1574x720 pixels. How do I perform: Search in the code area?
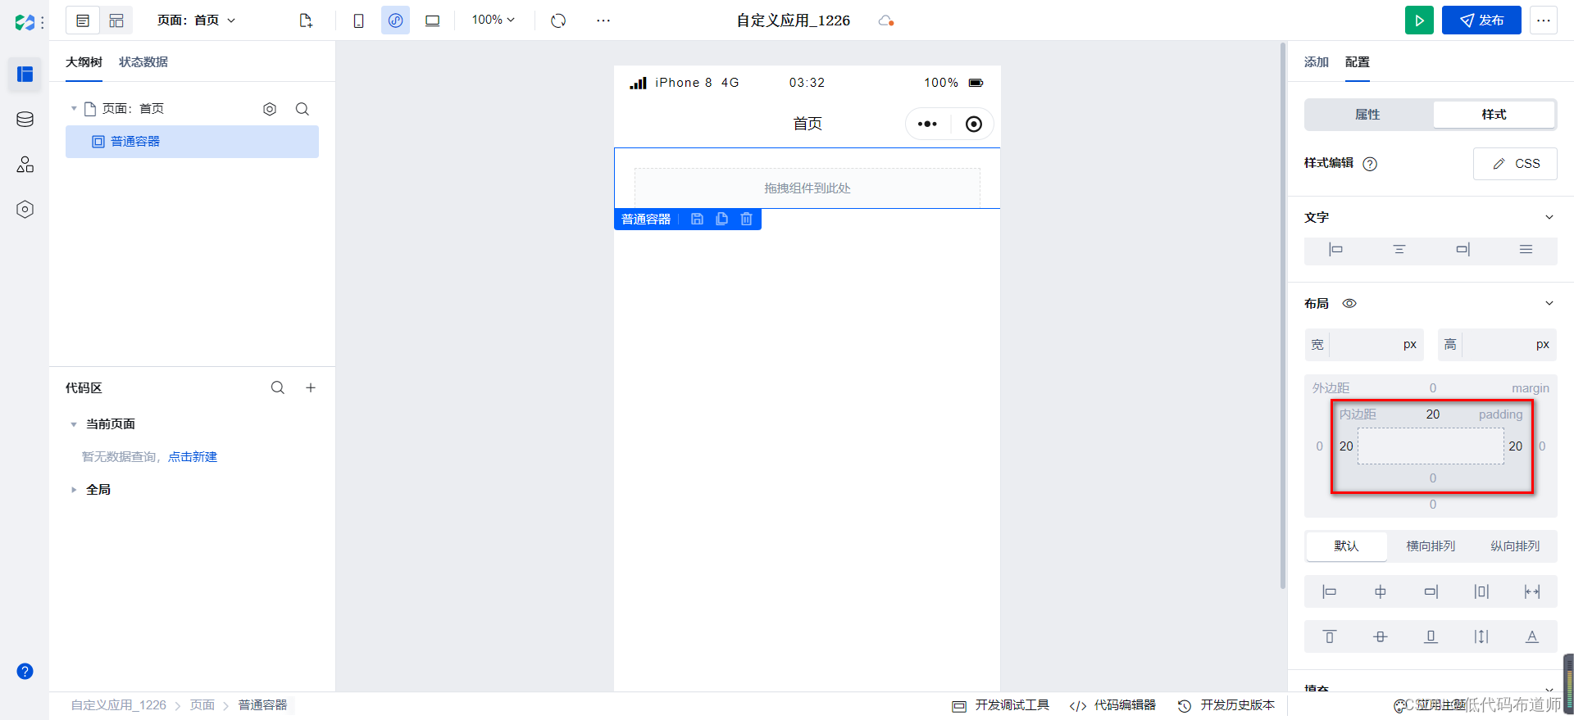point(278,388)
